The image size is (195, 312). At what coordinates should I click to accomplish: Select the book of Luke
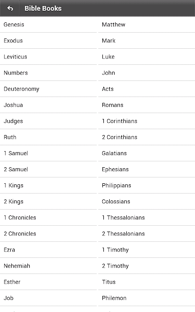pyautogui.click(x=147, y=57)
